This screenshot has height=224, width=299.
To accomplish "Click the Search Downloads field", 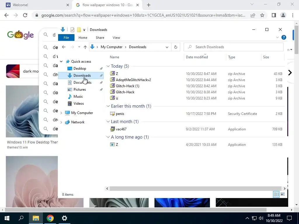I will click(233, 47).
